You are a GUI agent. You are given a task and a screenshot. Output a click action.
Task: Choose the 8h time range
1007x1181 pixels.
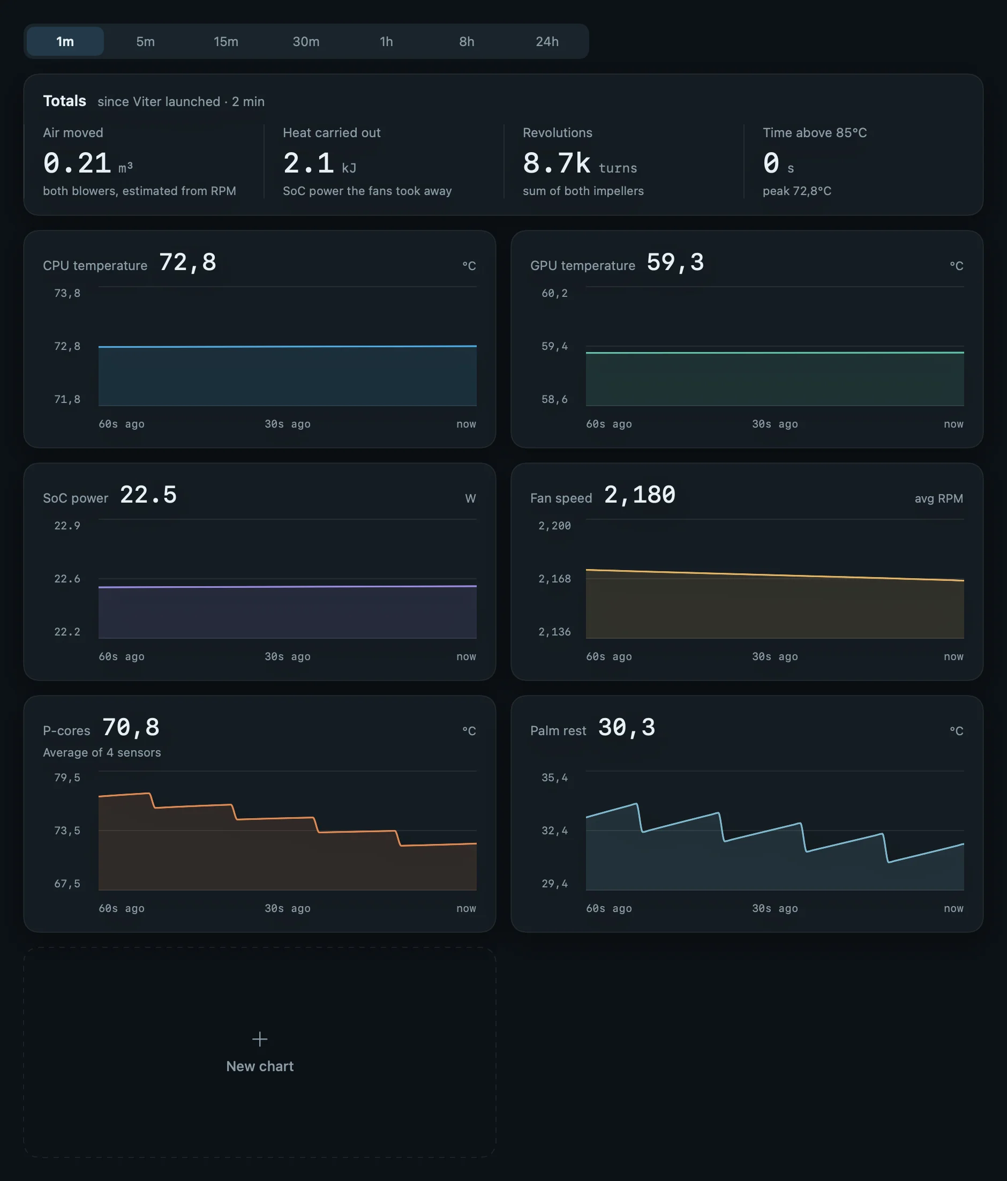coord(467,41)
